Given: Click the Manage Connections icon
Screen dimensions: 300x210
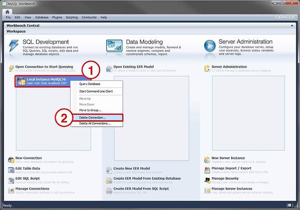Looking at the screenshot, I should (x=11, y=190).
